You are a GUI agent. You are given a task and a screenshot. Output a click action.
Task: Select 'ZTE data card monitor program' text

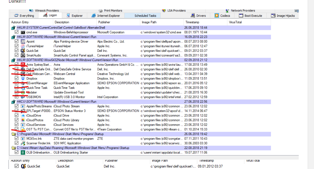tap(74, 139)
